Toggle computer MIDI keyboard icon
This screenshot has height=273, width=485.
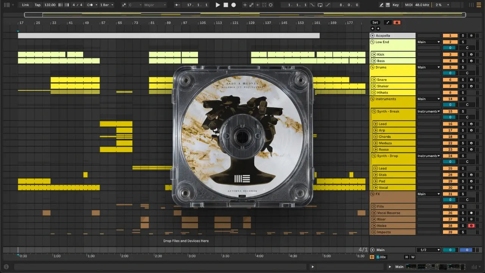(x=388, y=5)
